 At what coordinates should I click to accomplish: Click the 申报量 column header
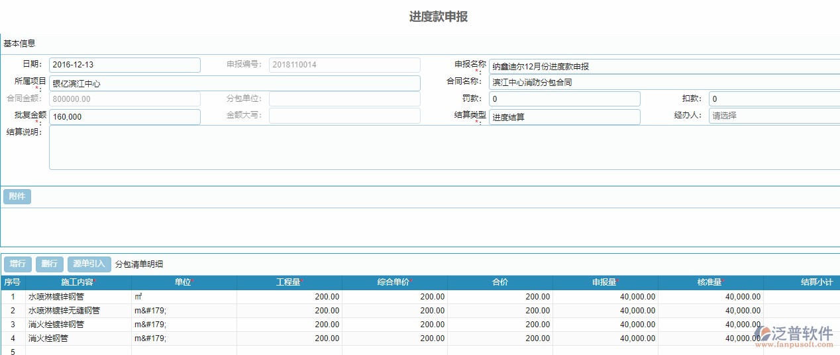click(x=605, y=282)
